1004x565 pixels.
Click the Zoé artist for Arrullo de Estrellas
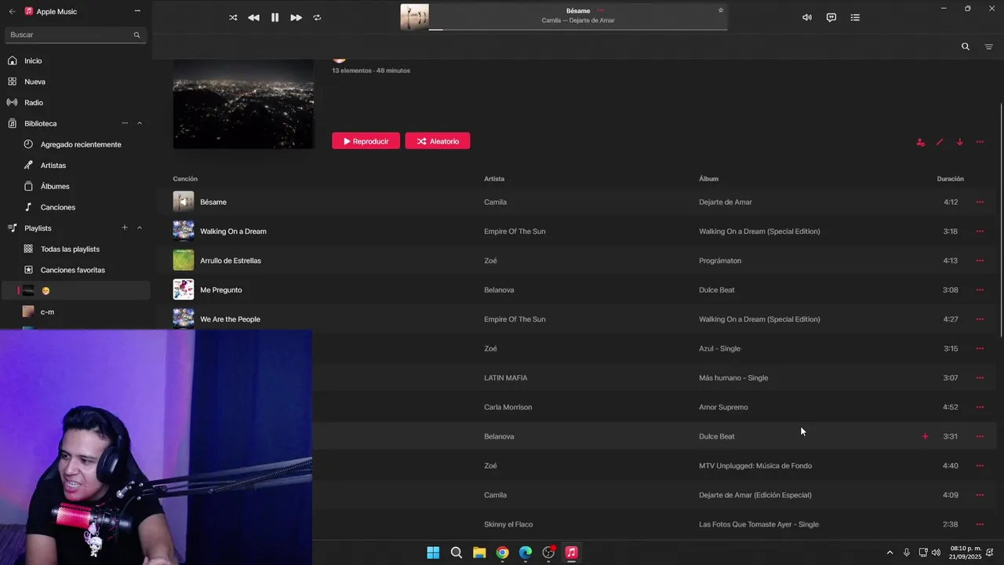coord(490,261)
